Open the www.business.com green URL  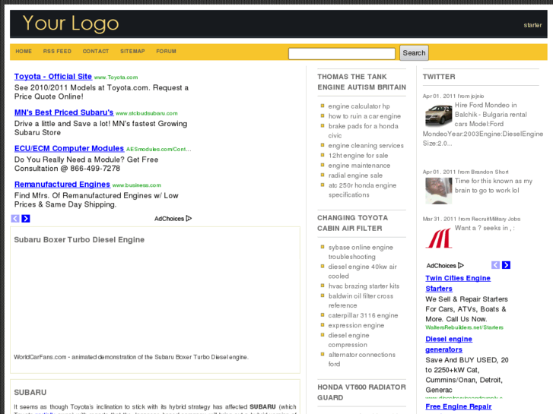coord(137,185)
